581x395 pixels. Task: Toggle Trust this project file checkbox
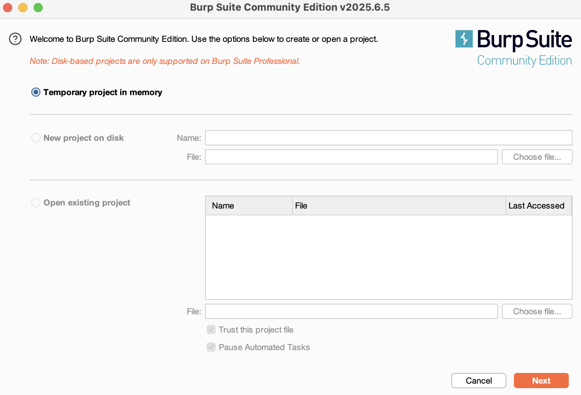211,330
